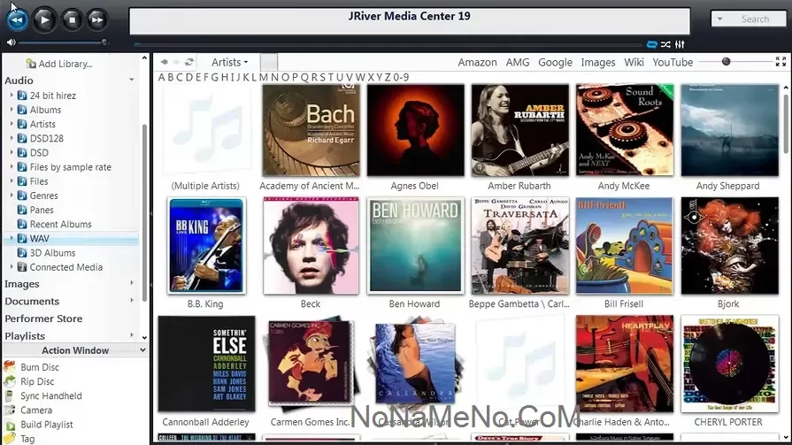Select Recent Albums in the Audio tree

point(60,224)
